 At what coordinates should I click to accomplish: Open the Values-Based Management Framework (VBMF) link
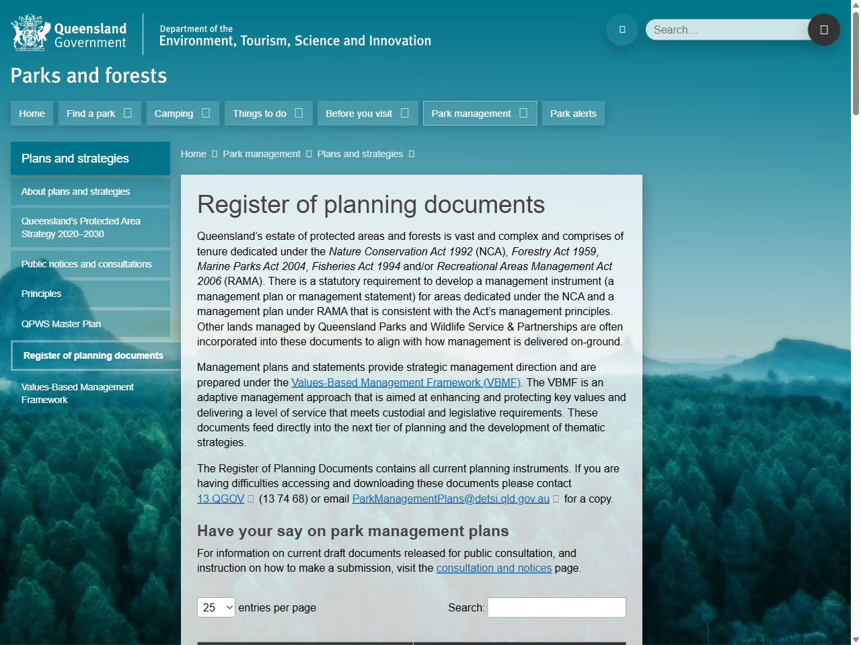[x=406, y=382]
